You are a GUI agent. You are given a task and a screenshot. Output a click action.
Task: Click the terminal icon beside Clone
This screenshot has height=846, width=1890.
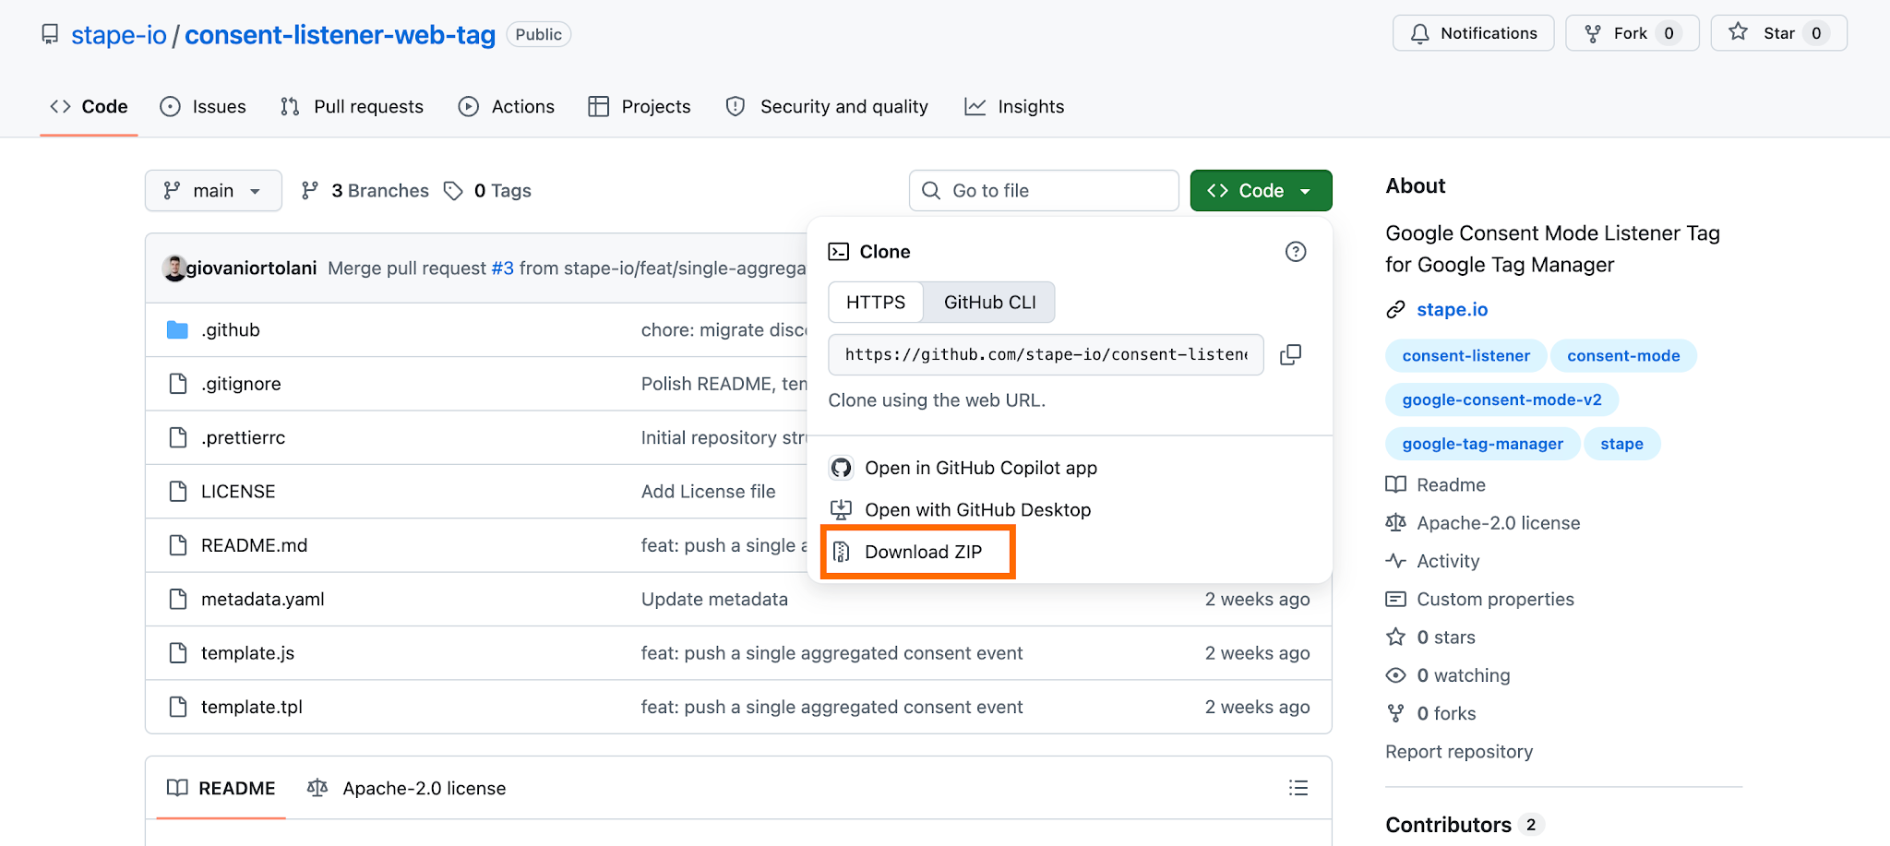[x=839, y=252]
